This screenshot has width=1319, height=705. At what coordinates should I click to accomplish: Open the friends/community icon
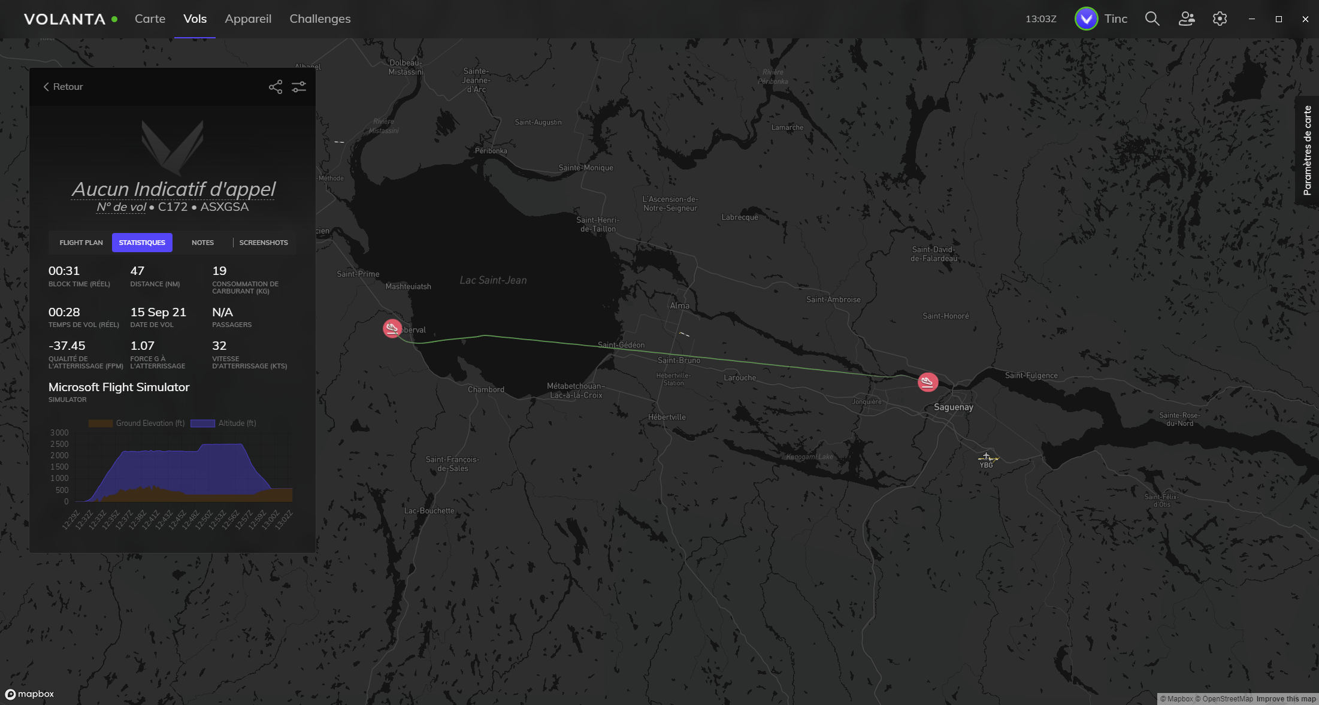click(1186, 19)
